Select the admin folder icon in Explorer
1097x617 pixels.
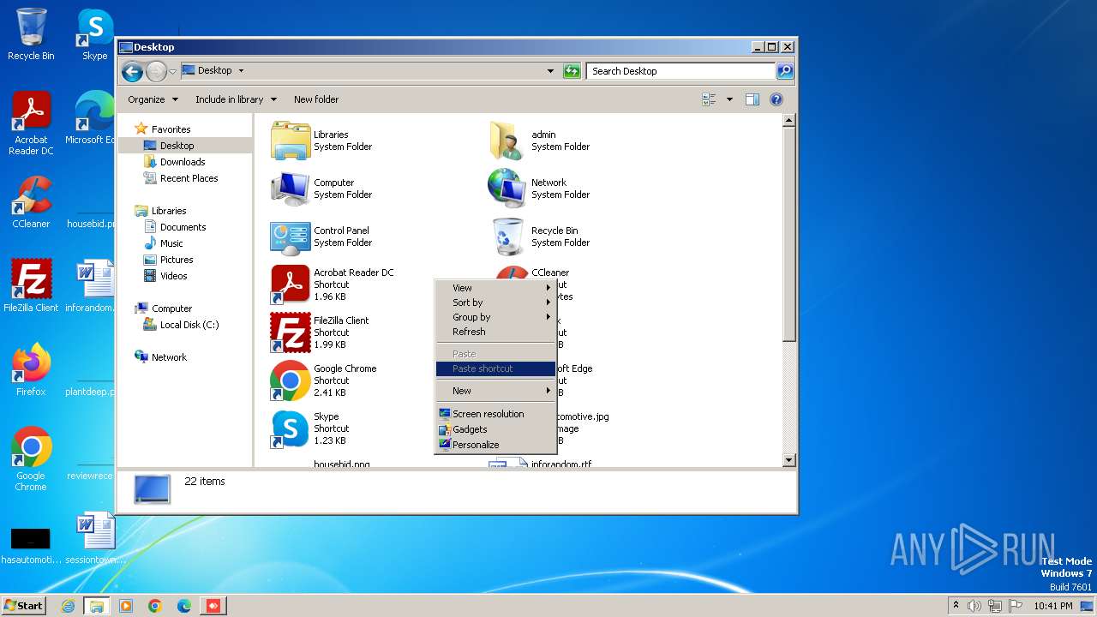click(507, 141)
